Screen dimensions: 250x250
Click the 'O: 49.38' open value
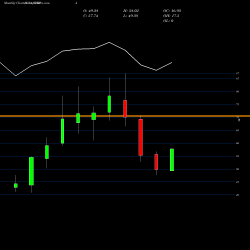90,10
